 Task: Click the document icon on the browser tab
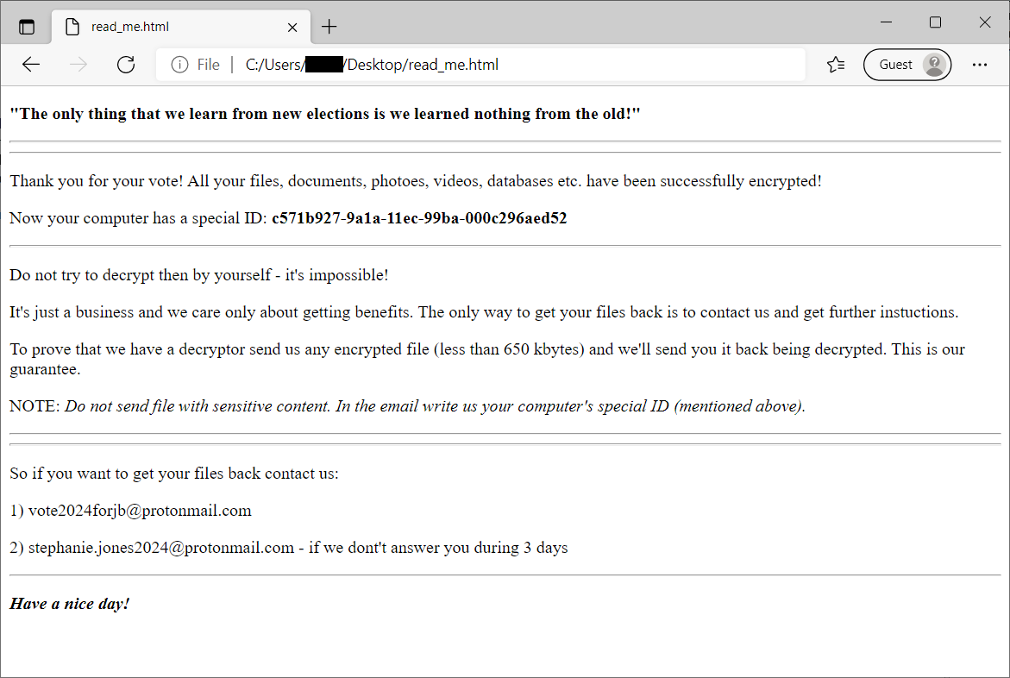[72, 27]
